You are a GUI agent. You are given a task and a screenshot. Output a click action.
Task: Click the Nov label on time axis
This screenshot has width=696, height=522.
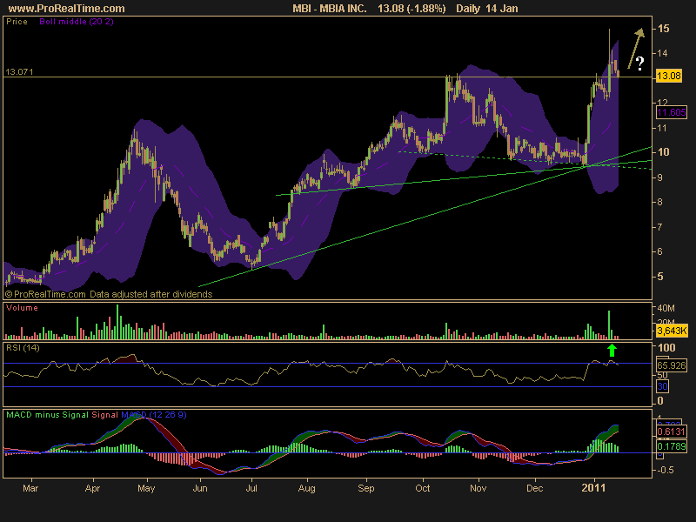[478, 488]
